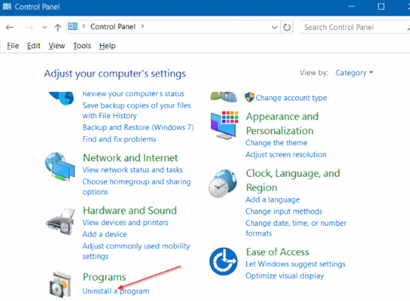The height and width of the screenshot is (301, 410).
Task: Click the Control Panel icon in address bar
Action: 73,26
